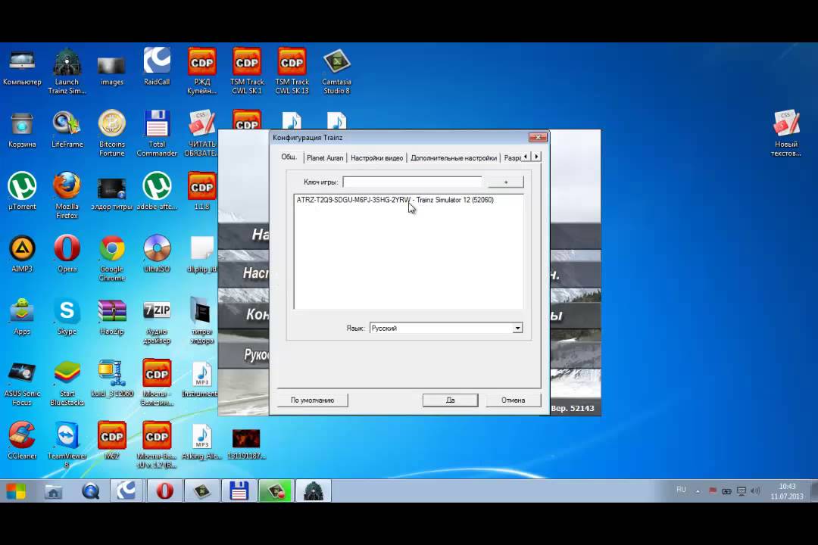818x545 pixels.
Task: Switch to the Planet Auran tab
Action: pos(325,157)
